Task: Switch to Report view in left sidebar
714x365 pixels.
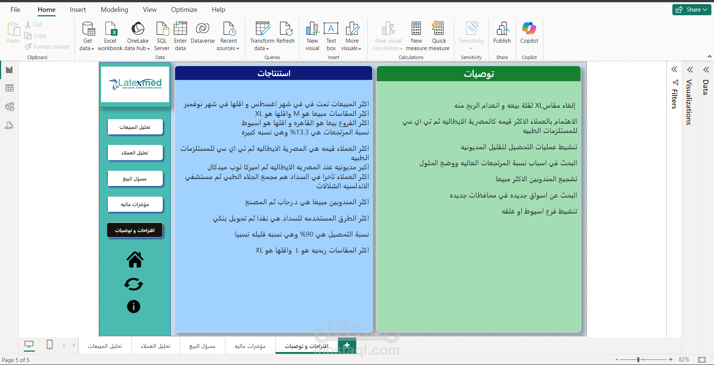Action: pyautogui.click(x=9, y=70)
